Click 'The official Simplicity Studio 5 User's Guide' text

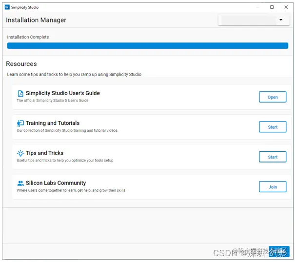pos(53,101)
